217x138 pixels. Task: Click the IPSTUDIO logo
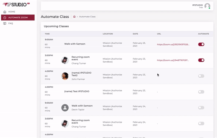[16, 4]
